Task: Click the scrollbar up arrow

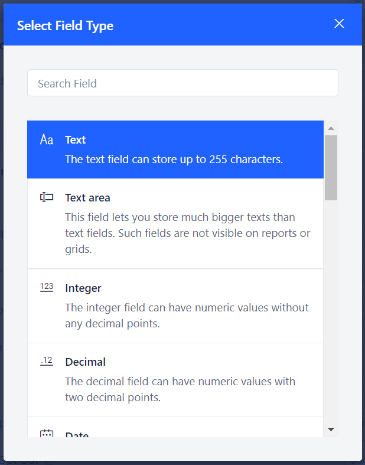Action: (x=331, y=128)
